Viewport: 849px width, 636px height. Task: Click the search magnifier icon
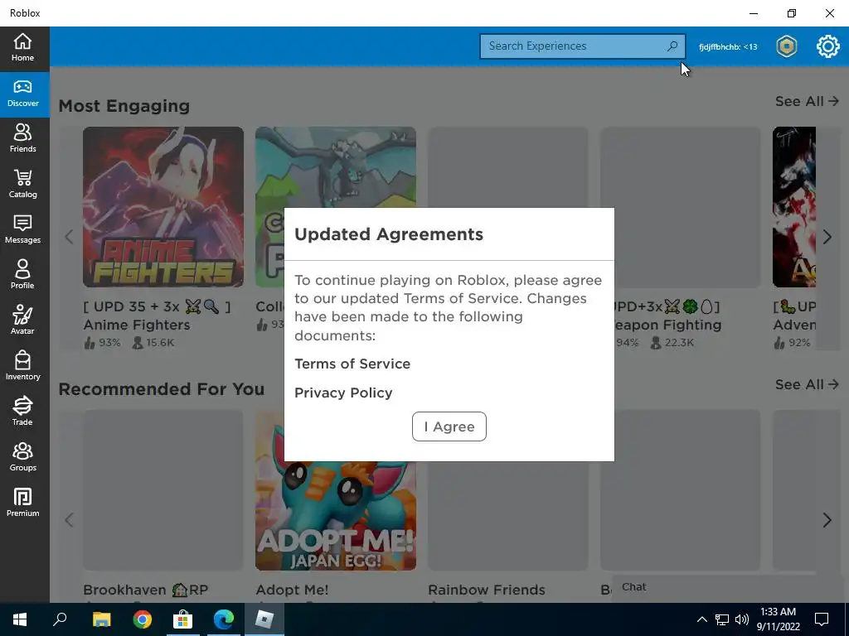point(672,46)
